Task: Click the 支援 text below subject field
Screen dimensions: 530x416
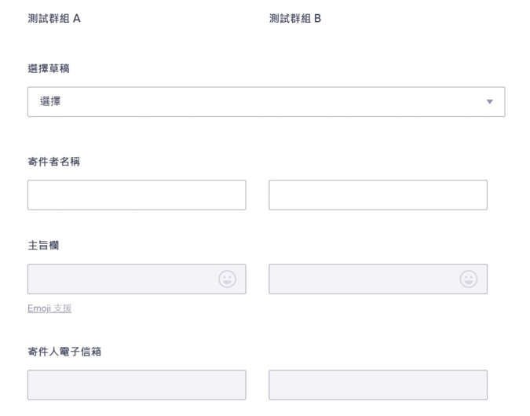Action: coord(63,308)
